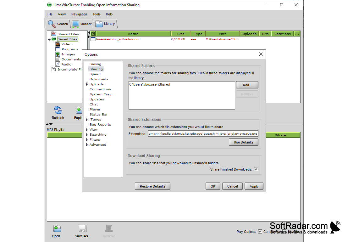Open the View menu in menu bar
348x242 pixels.
pyautogui.click(x=62, y=14)
